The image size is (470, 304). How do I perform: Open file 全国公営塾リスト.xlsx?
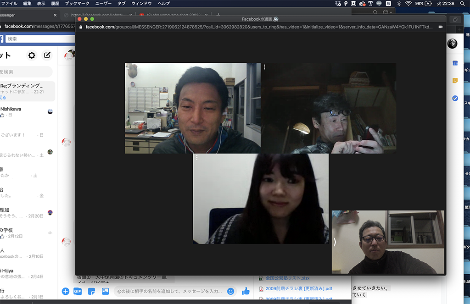tap(287, 278)
